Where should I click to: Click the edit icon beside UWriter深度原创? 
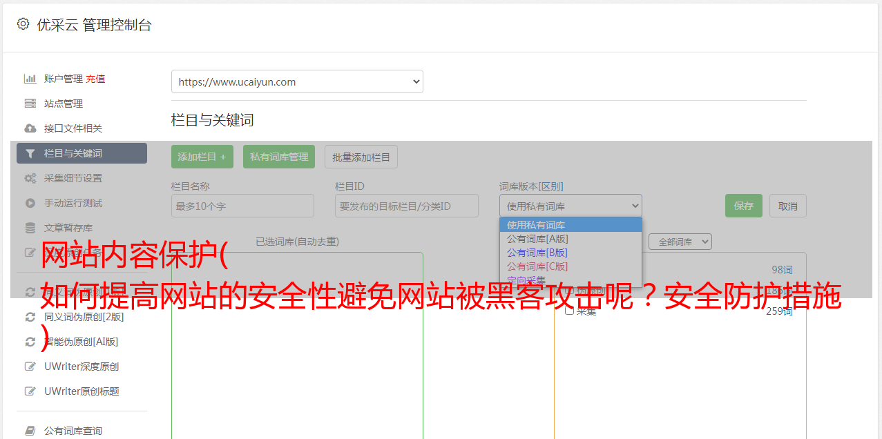[x=30, y=367]
